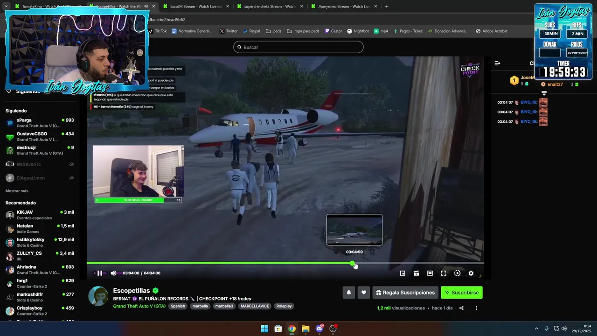597x336 pixels.
Task: Open KIKJAV recommended channel
Action: [40, 215]
